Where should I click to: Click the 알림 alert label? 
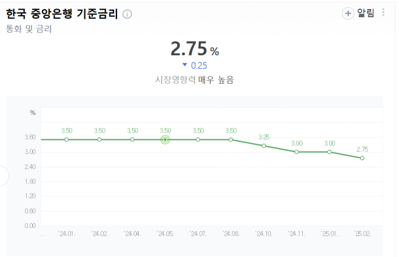[x=366, y=13]
